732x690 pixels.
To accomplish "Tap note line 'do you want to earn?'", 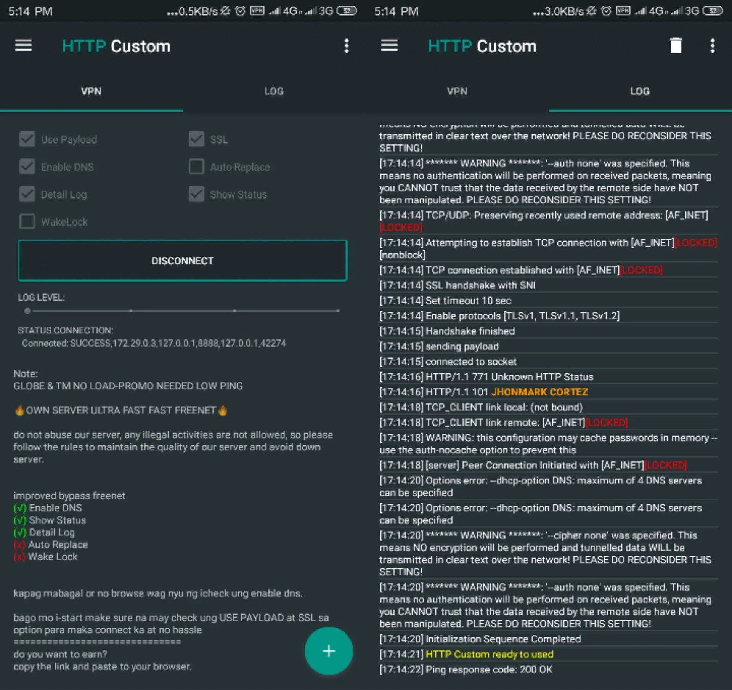I will pos(60,654).
